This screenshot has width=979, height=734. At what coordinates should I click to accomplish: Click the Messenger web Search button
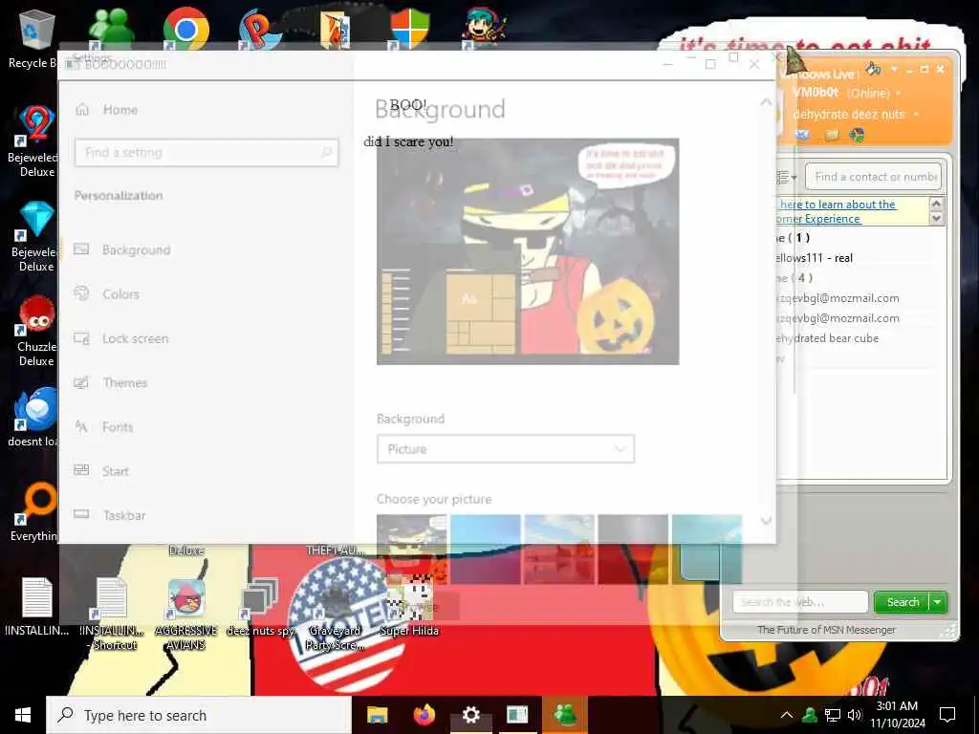[x=903, y=602]
